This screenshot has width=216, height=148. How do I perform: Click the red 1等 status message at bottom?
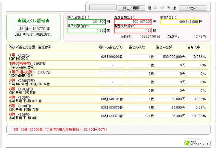click(x=60, y=129)
